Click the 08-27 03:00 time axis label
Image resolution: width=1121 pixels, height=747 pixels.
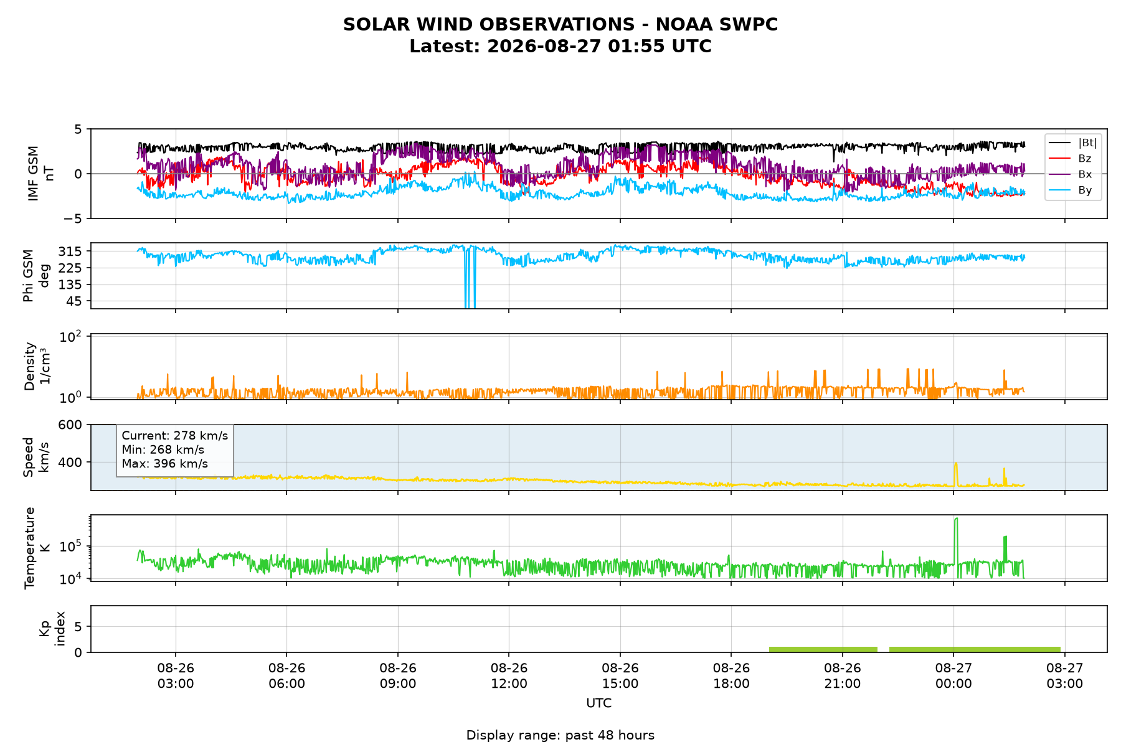[1065, 675]
